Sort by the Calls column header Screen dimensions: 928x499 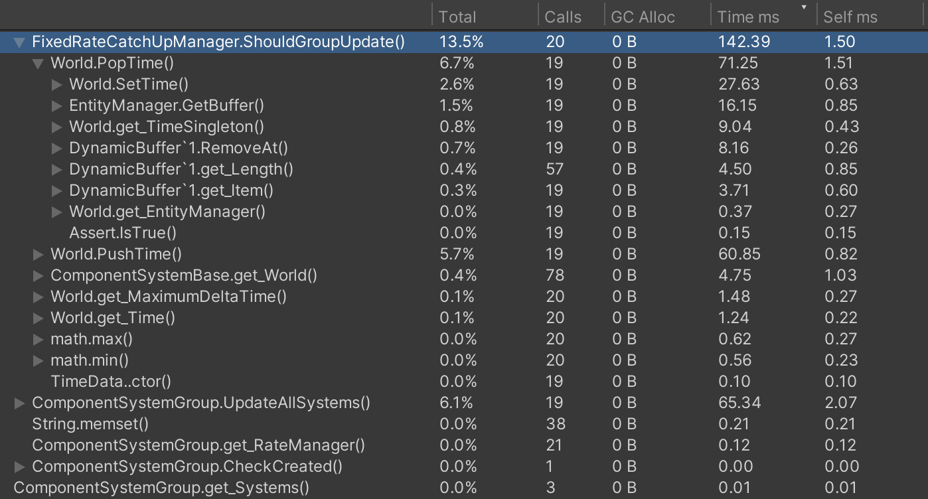pyautogui.click(x=571, y=17)
